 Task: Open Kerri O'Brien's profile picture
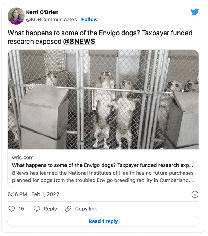[x=16, y=16]
